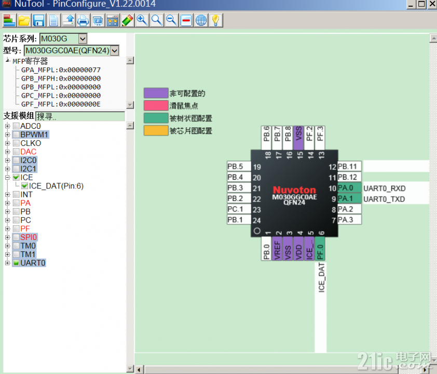Click the left arrow of the horizontal diagram scrollbar
437x374 pixels.
pyautogui.click(x=139, y=370)
